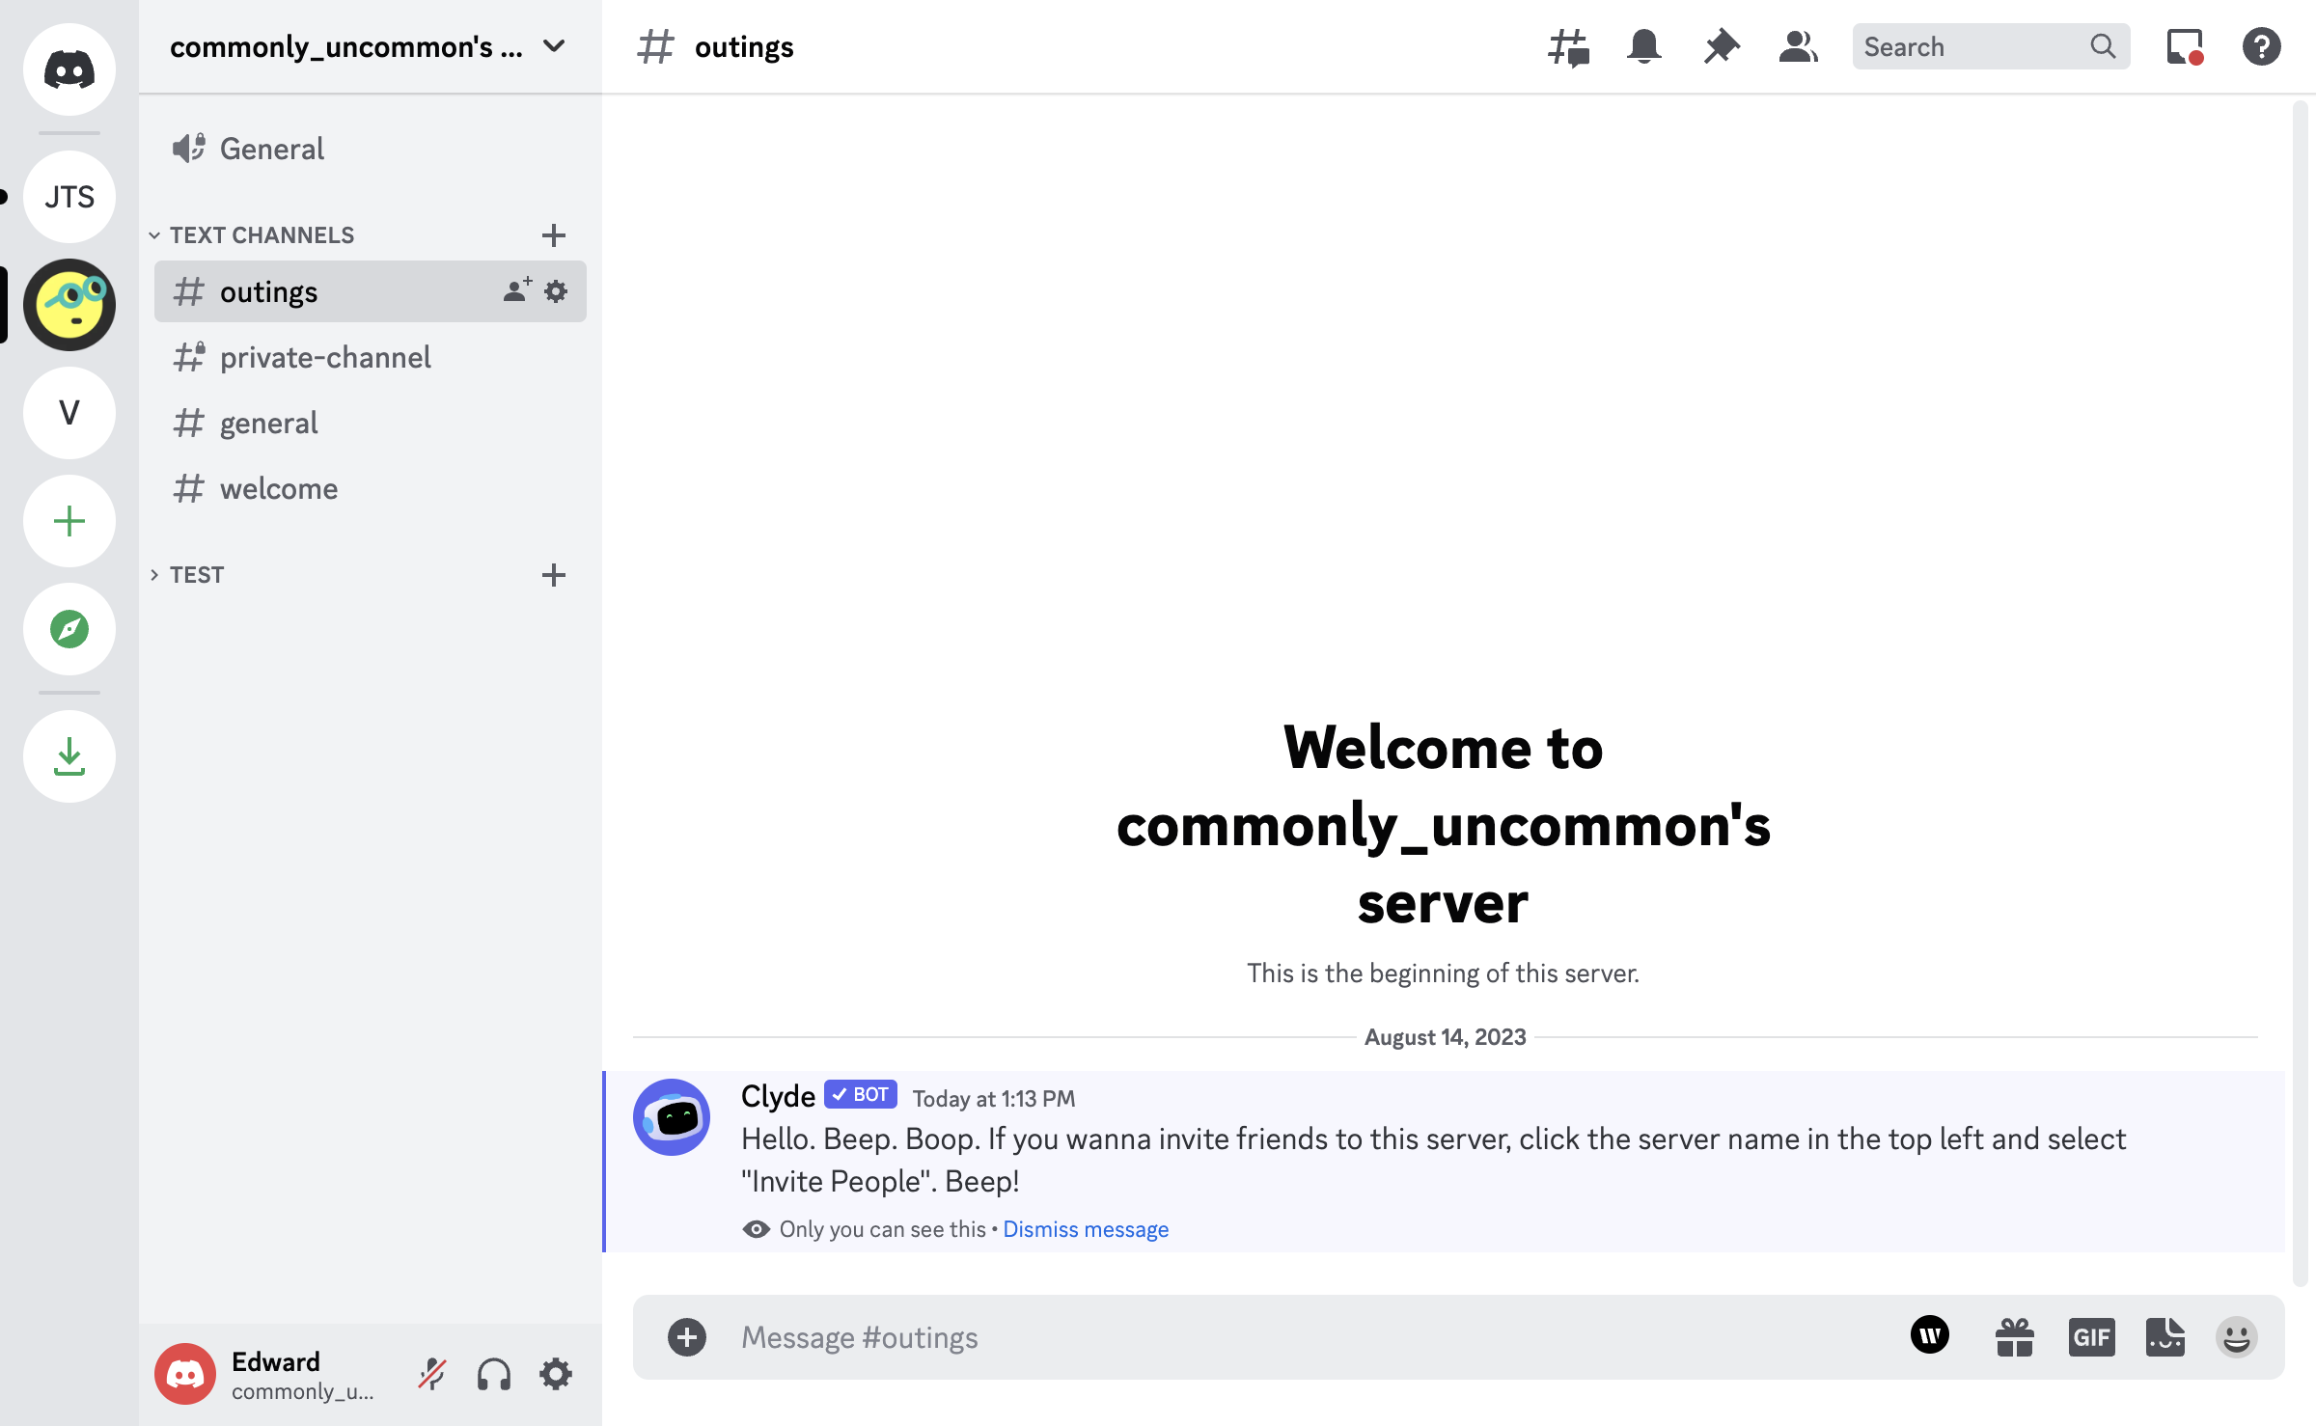Show pinned messages

(1722, 46)
